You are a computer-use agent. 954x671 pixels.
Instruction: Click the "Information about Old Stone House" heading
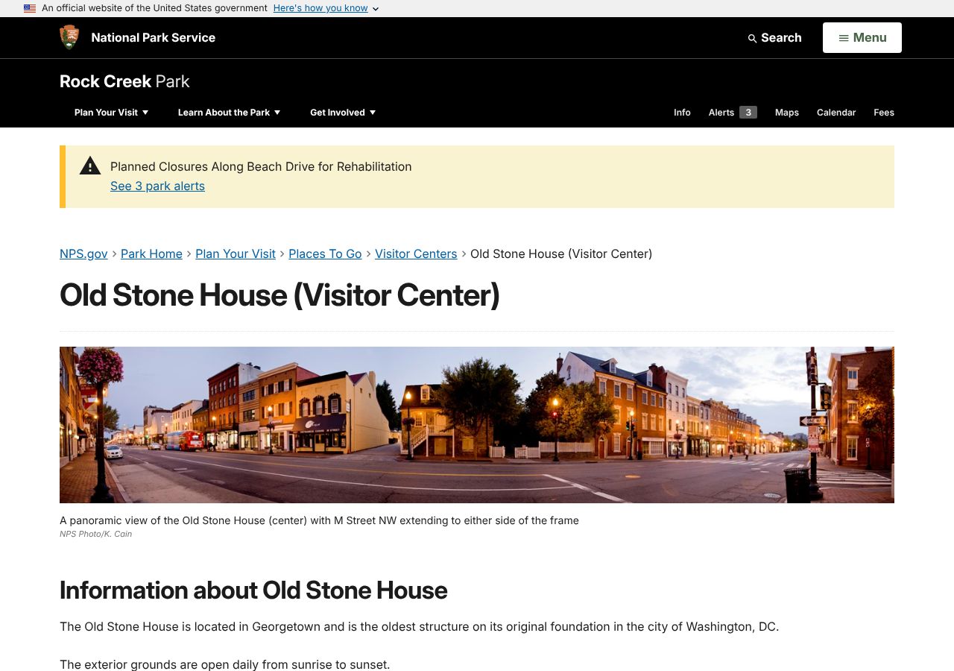point(253,590)
